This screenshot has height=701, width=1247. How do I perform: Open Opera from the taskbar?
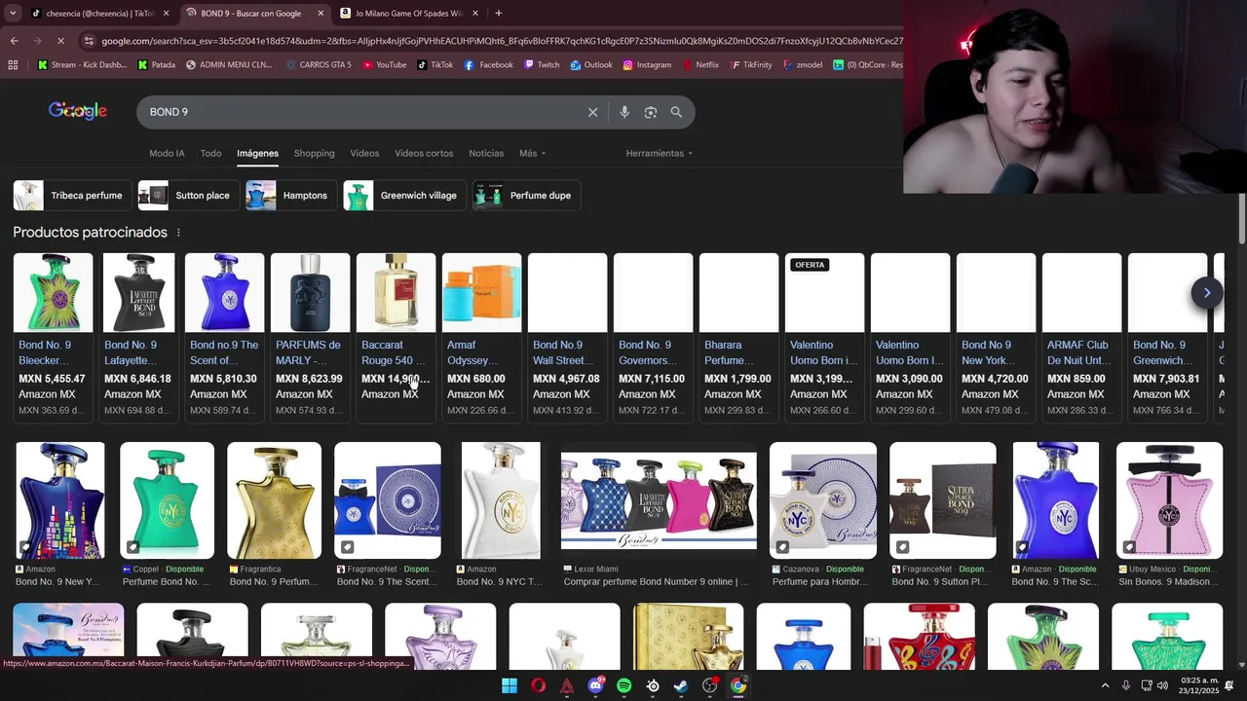point(538,685)
